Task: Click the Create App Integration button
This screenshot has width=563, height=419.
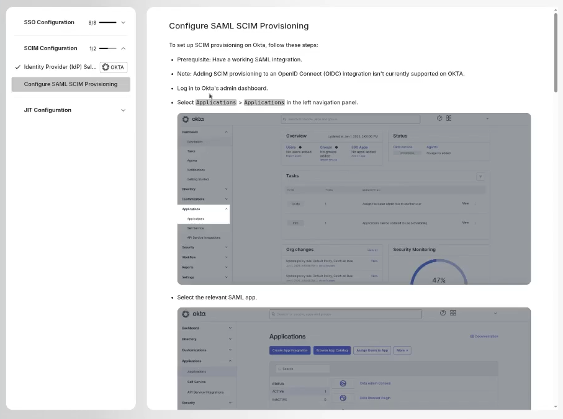Action: pyautogui.click(x=290, y=350)
